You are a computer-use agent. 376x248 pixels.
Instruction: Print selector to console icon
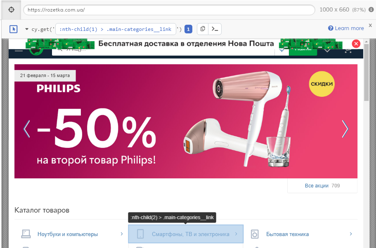[215, 29]
